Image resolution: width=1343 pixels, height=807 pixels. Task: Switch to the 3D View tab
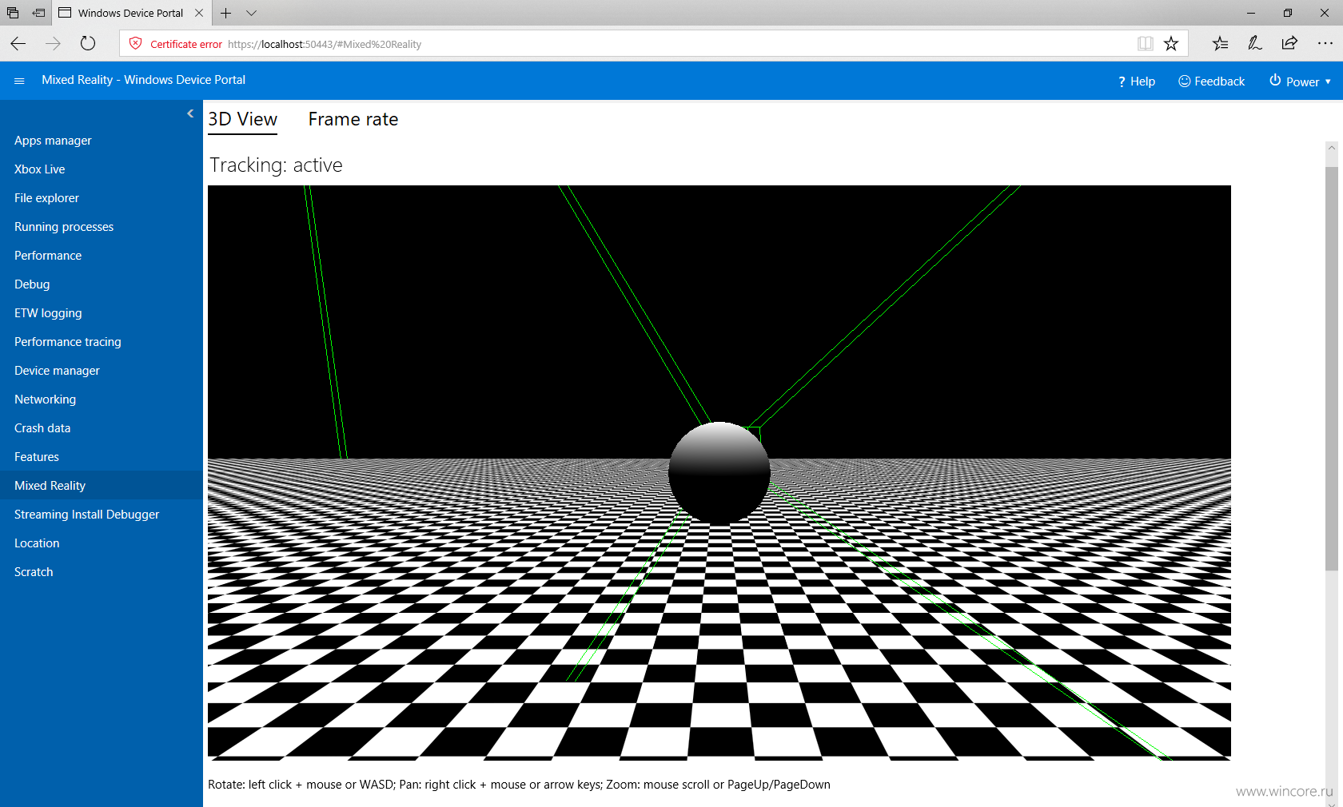click(x=243, y=120)
